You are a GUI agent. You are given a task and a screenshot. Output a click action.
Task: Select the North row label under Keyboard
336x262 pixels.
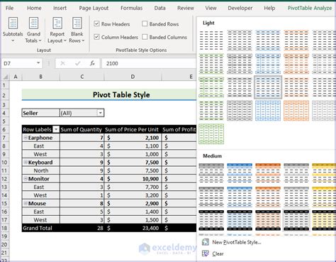(x=40, y=170)
